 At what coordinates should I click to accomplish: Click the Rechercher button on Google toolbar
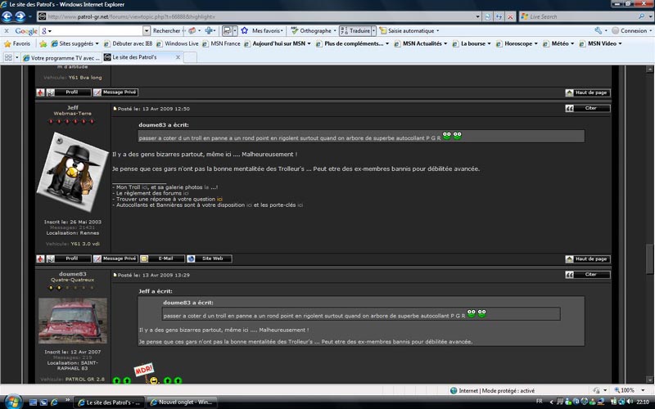[166, 31]
